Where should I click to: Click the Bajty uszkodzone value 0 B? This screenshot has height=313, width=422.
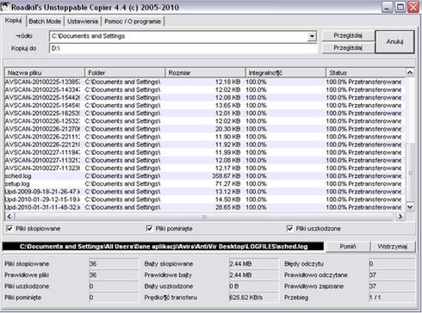(x=254, y=286)
